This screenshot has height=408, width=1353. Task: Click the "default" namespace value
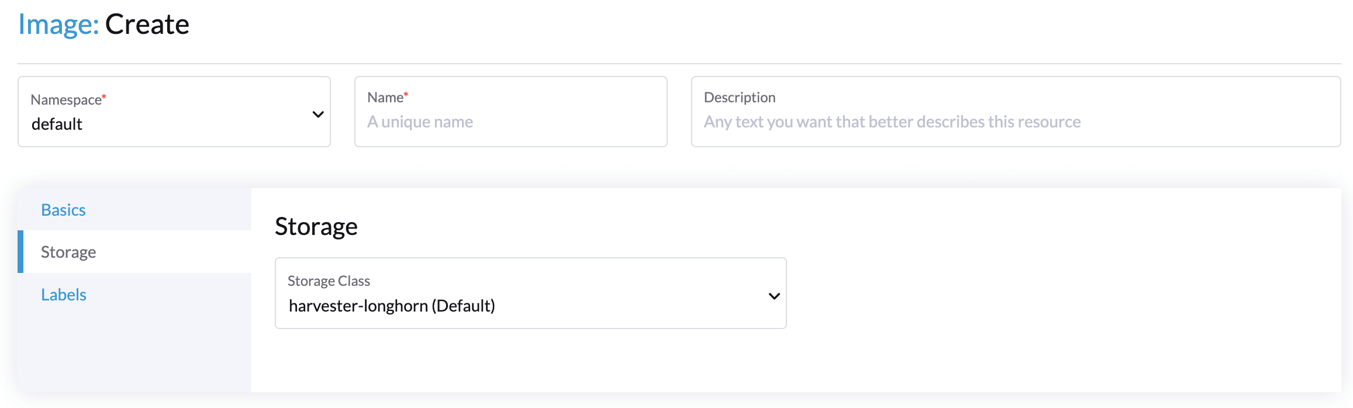click(57, 124)
